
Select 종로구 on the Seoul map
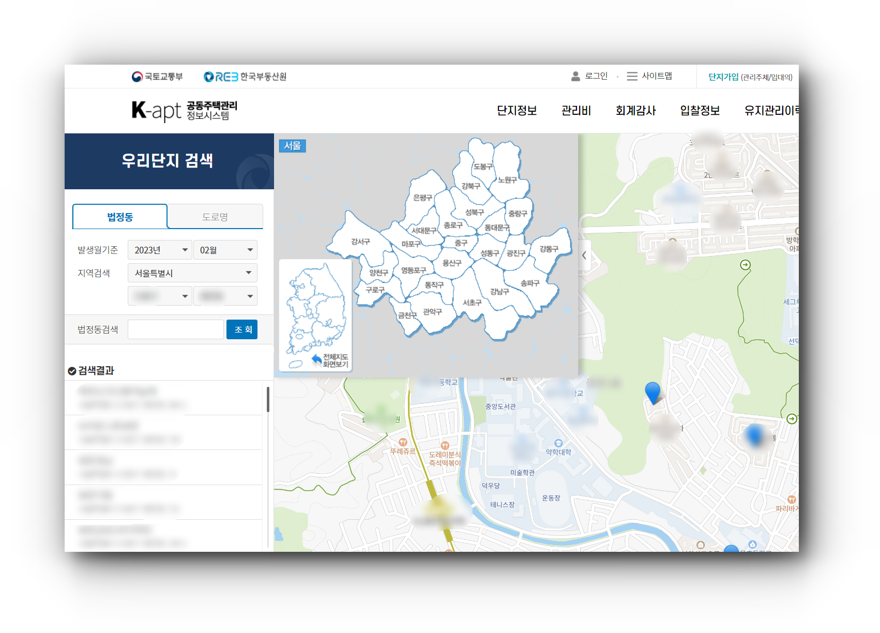point(453,225)
